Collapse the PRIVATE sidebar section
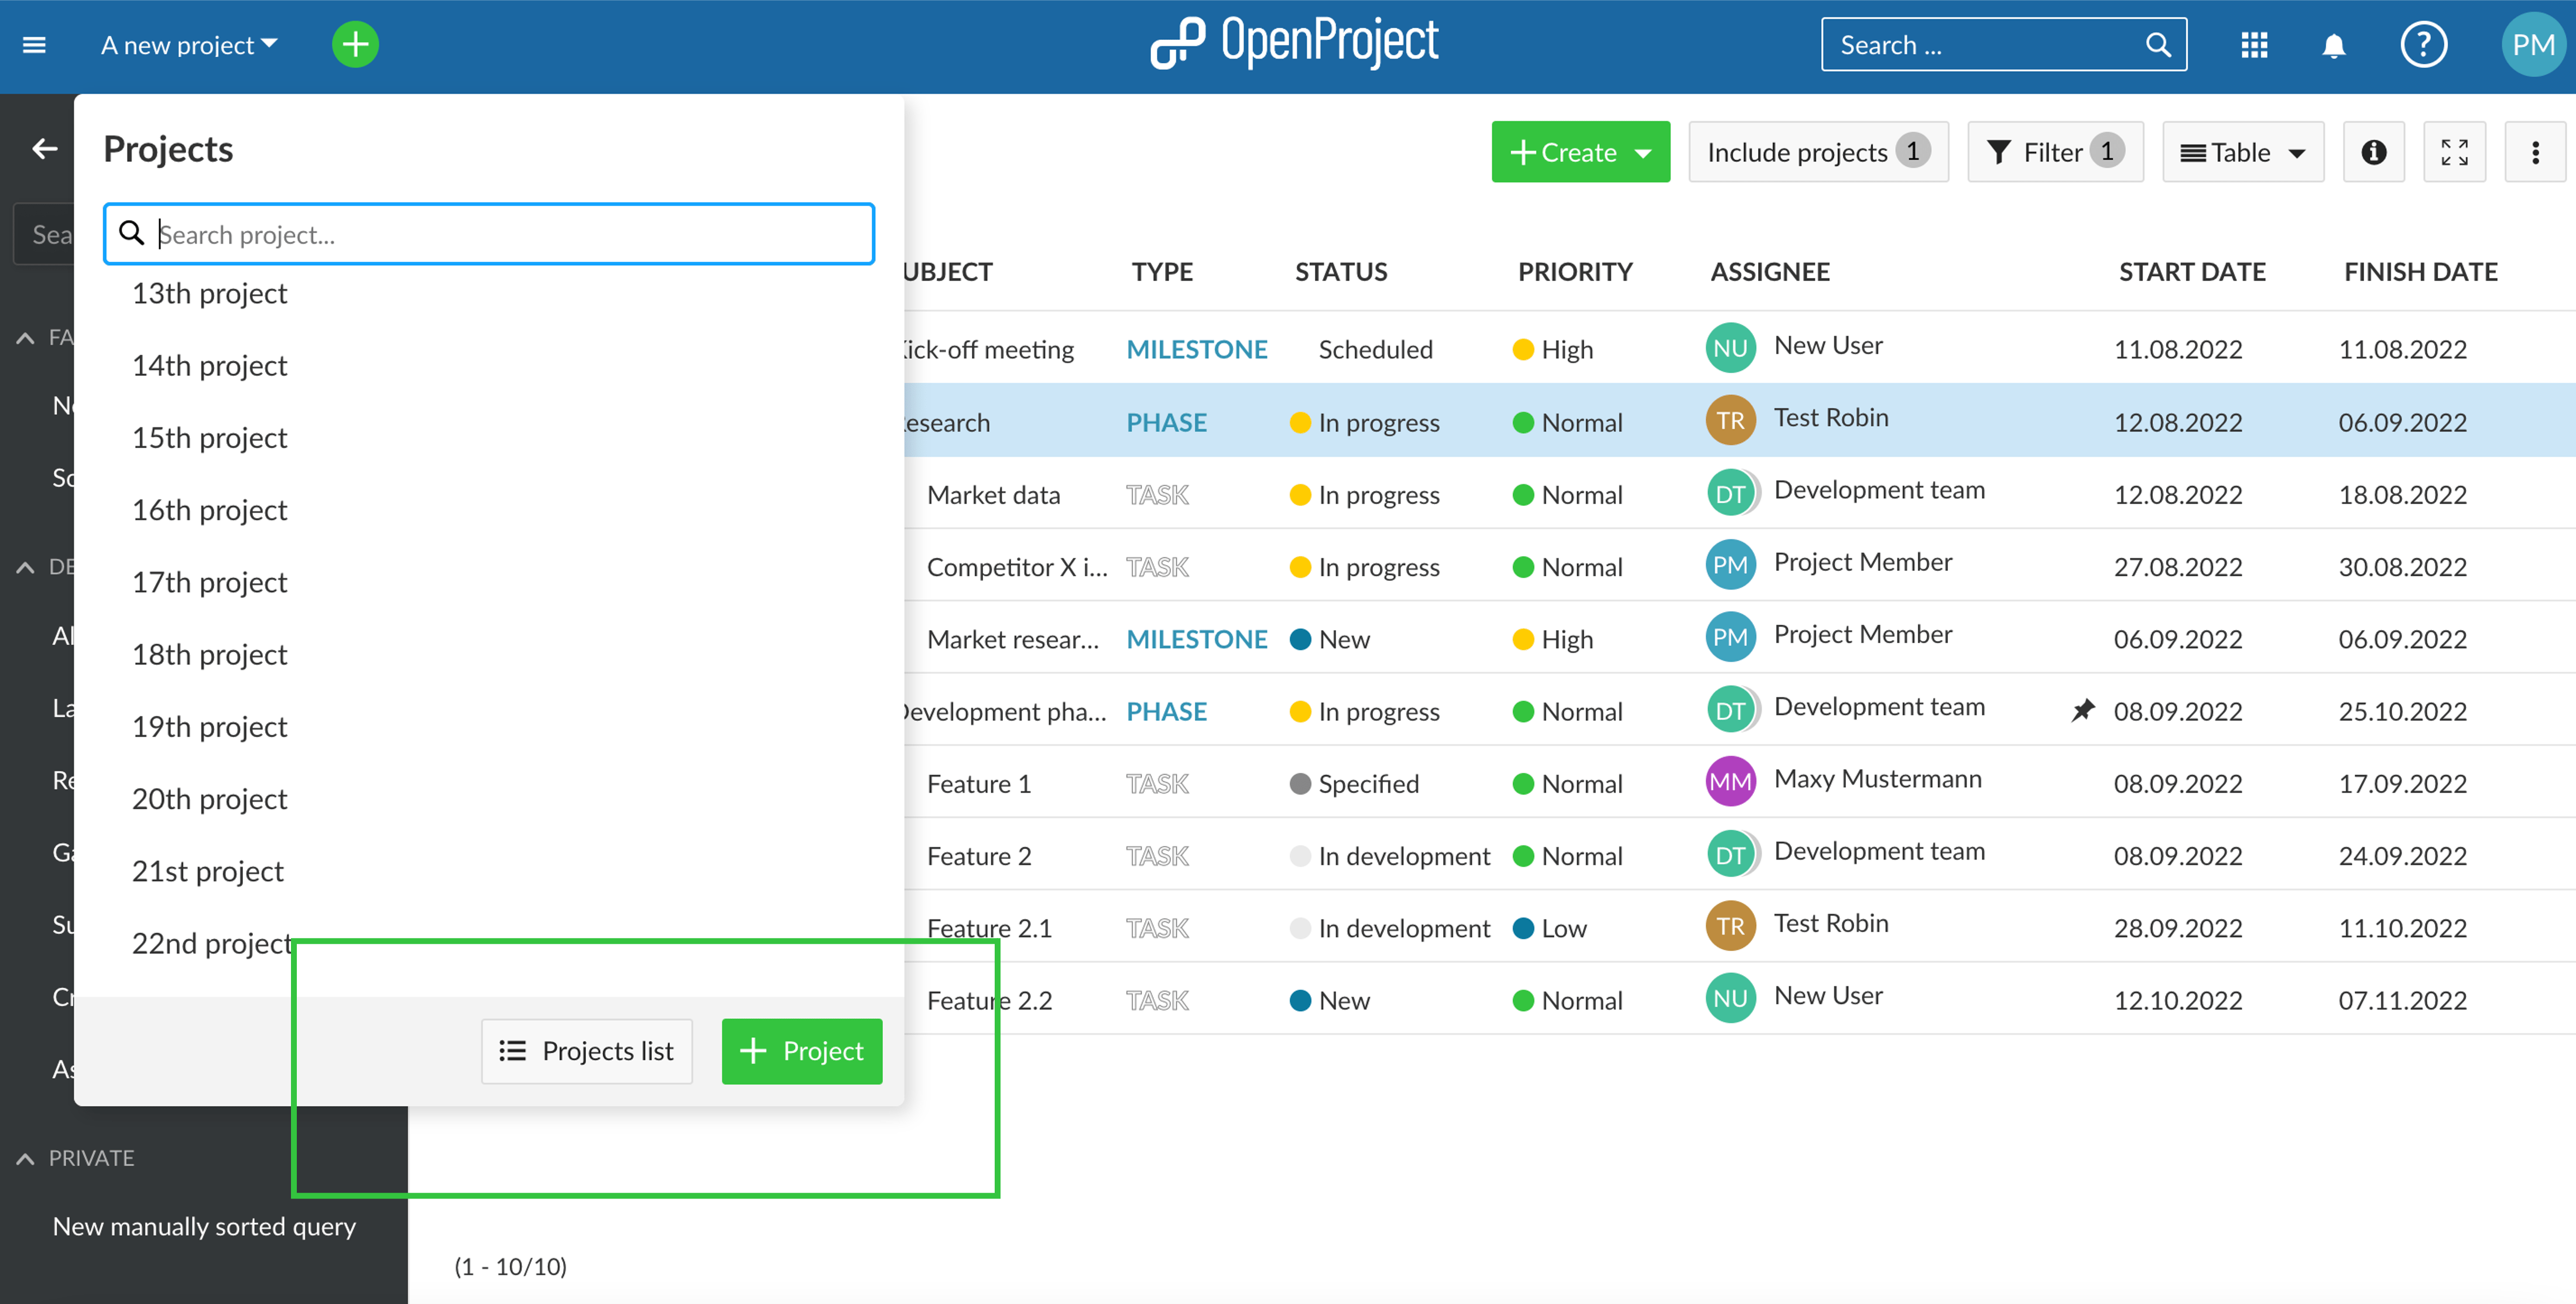2576x1304 pixels. pos(25,1158)
